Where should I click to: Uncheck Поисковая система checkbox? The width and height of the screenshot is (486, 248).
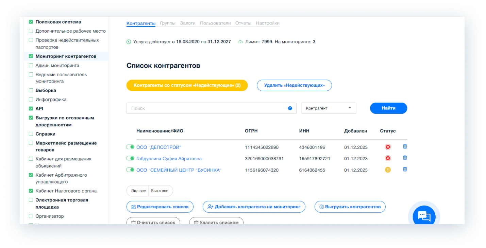pos(31,22)
